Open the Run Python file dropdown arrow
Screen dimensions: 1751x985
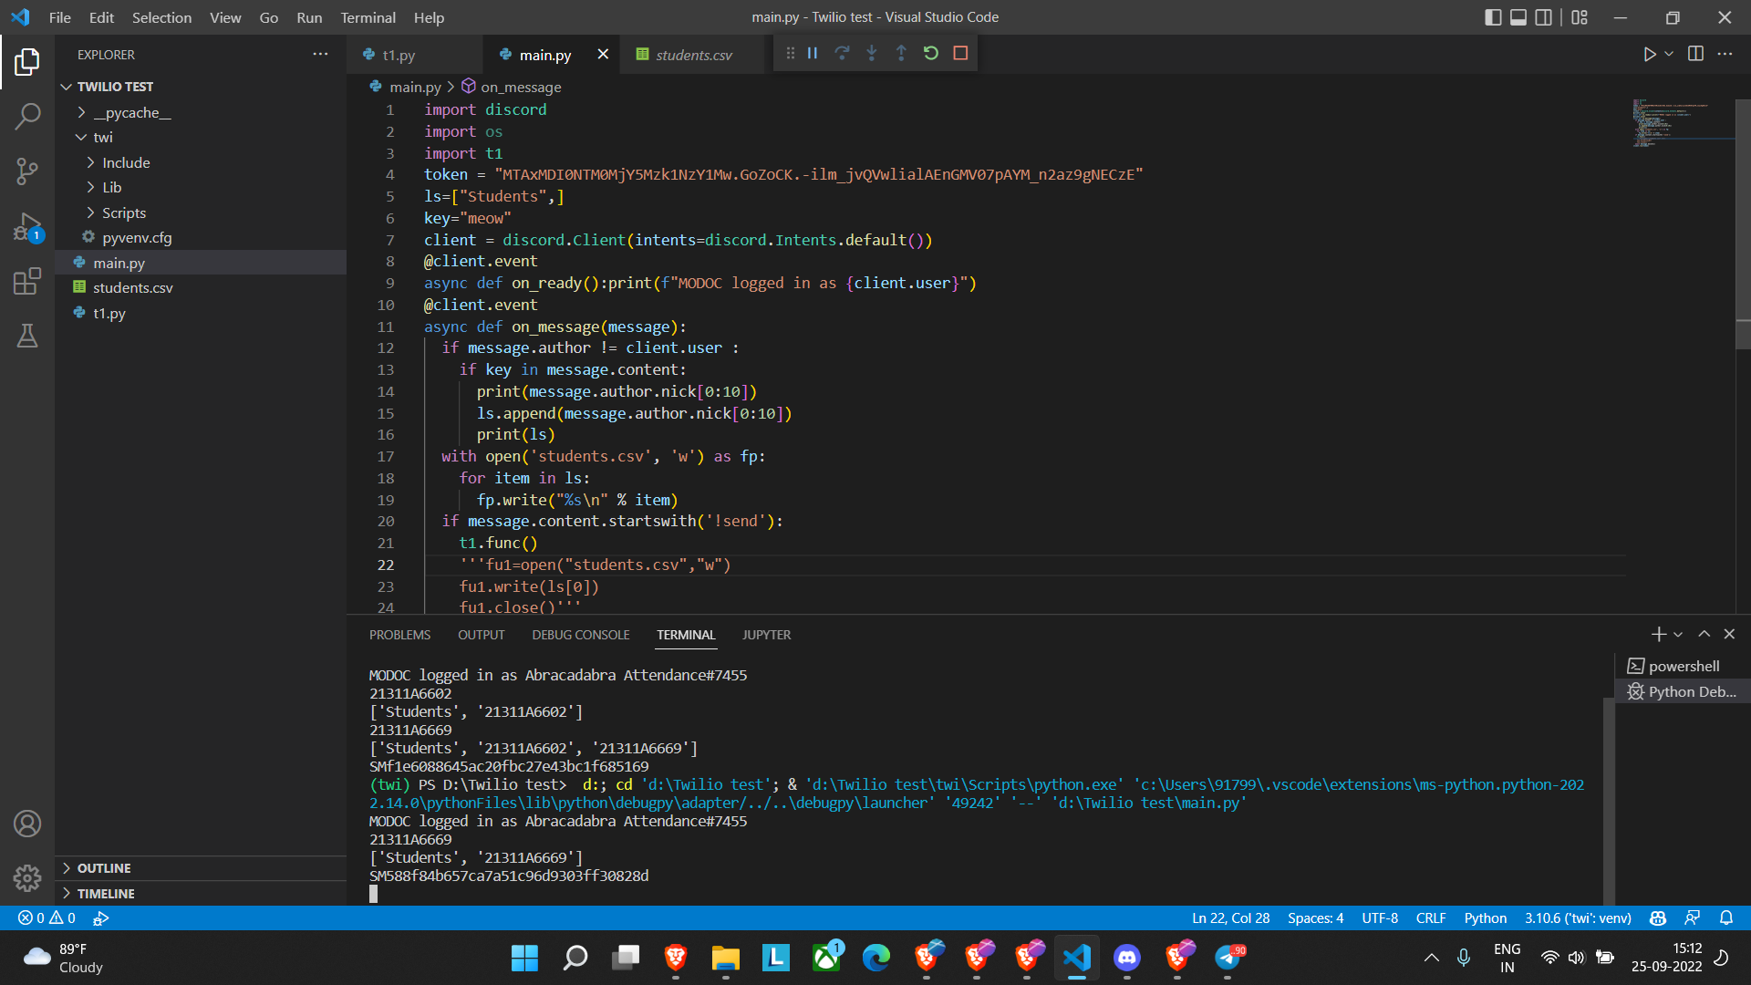pyautogui.click(x=1669, y=54)
